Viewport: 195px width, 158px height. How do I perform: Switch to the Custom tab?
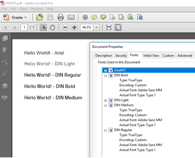[168, 56]
